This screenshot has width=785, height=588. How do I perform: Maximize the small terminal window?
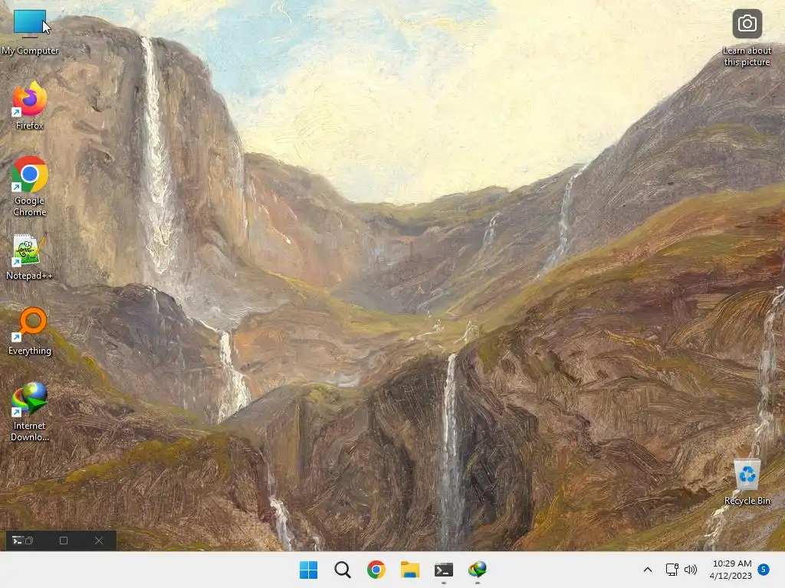coord(64,541)
